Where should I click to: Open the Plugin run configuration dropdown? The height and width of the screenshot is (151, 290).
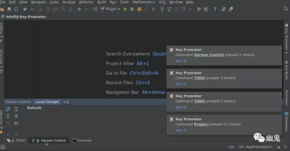111,9
